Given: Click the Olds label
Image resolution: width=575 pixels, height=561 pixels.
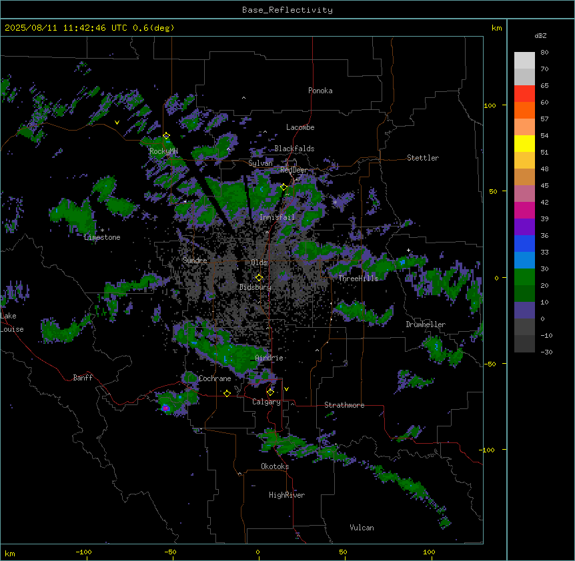Looking at the screenshot, I should click(x=259, y=263).
